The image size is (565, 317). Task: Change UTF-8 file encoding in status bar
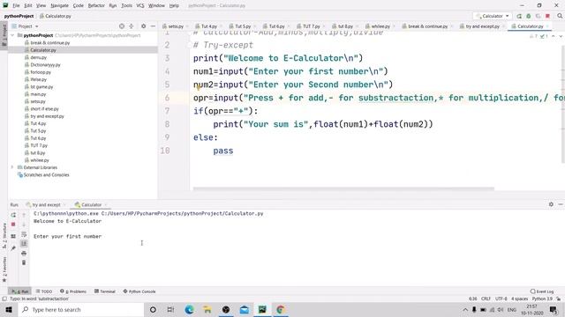tap(501, 299)
